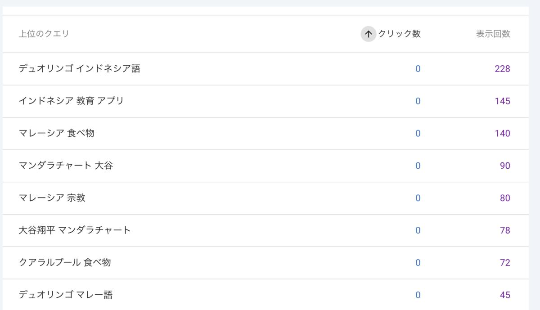
Task: Sort by the 表示回数 column header
Action: 493,34
